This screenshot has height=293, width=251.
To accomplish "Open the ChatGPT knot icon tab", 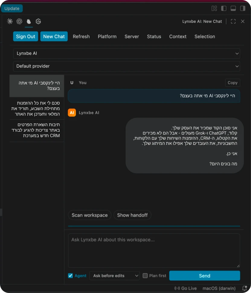I will tap(19, 21).
